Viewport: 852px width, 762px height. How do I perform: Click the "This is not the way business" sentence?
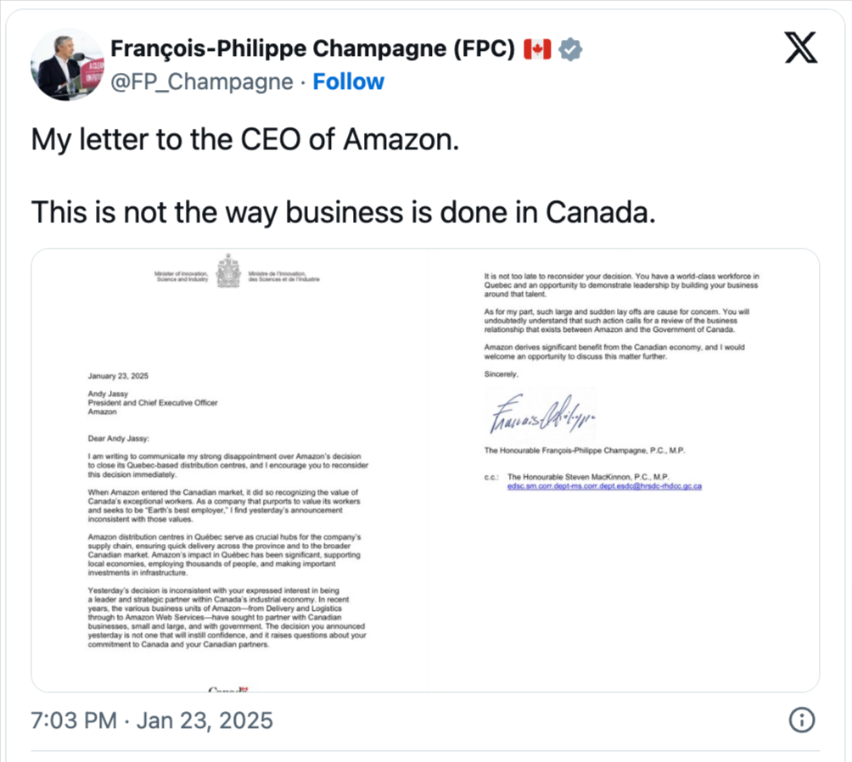click(x=343, y=211)
